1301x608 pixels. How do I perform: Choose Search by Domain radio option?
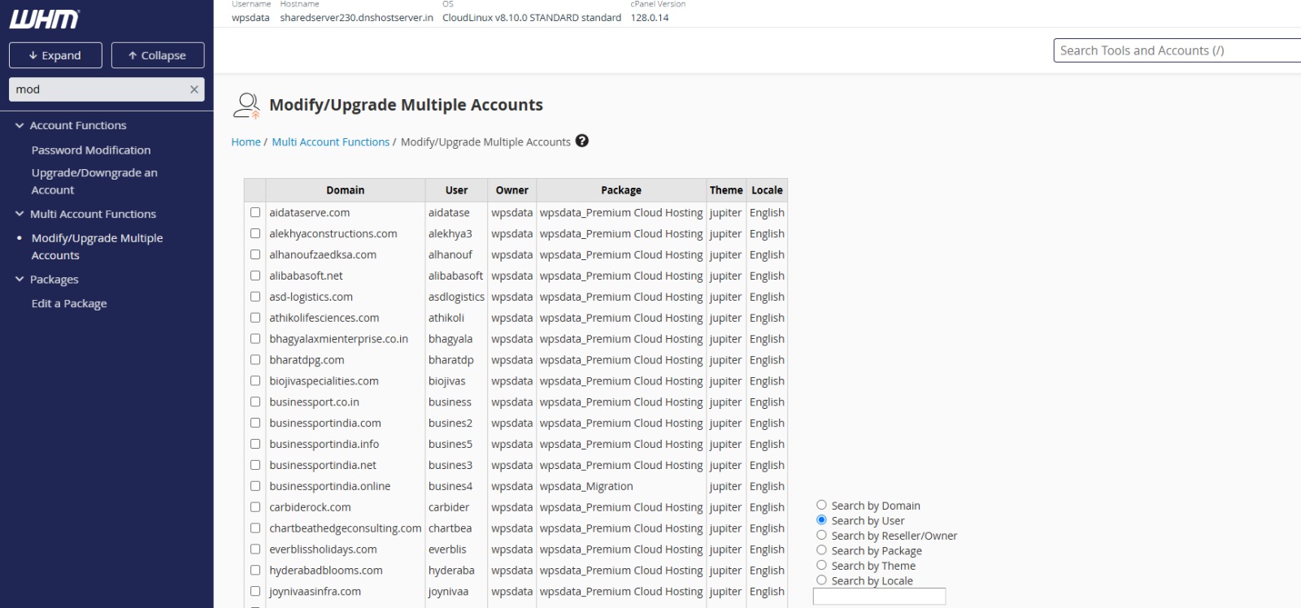pos(821,505)
